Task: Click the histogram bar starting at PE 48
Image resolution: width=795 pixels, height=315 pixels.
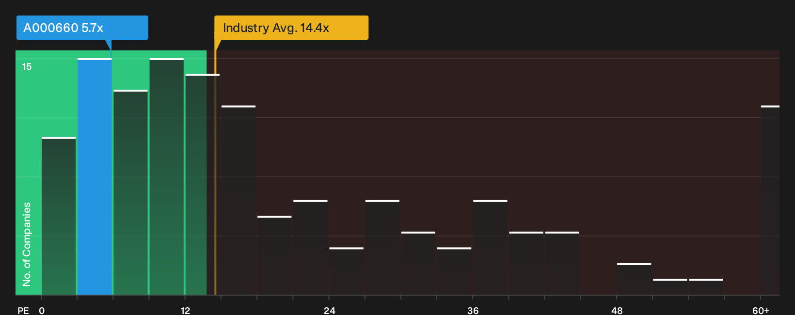Action: coord(634,279)
